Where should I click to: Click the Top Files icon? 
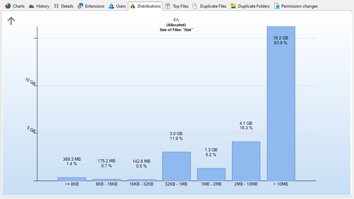168,6
